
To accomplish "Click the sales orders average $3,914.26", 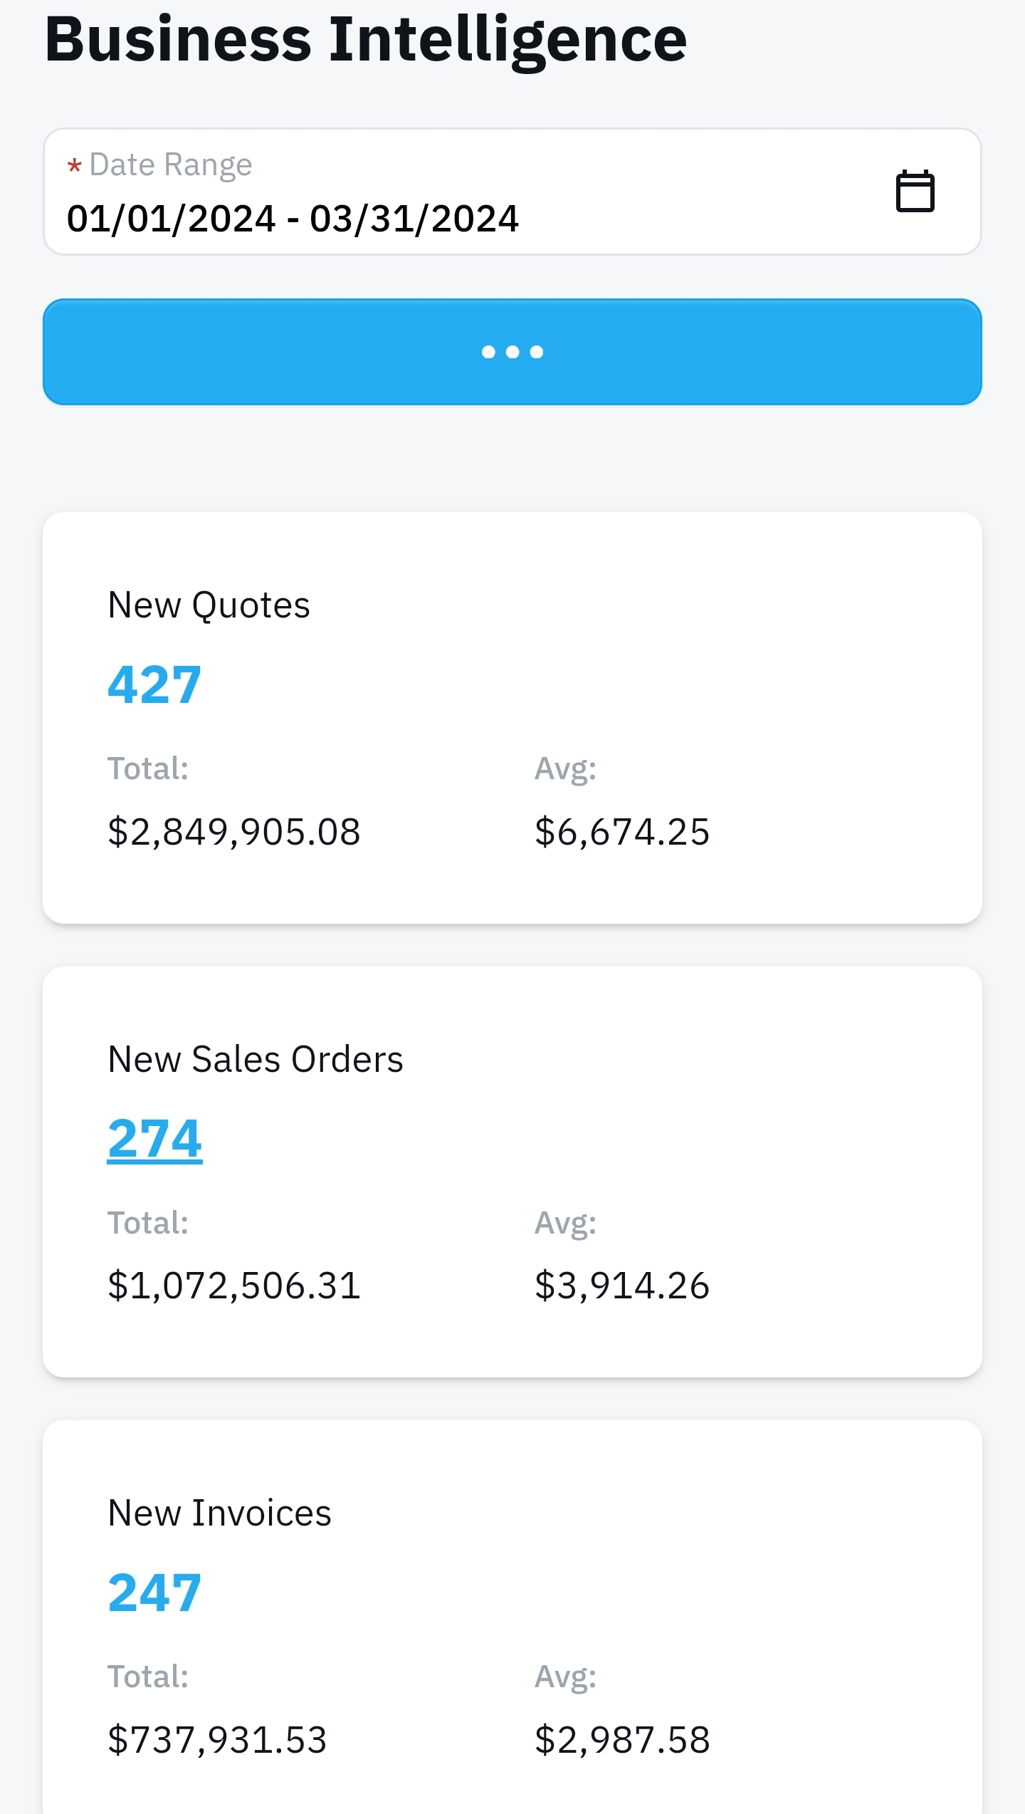I will [x=622, y=1286].
